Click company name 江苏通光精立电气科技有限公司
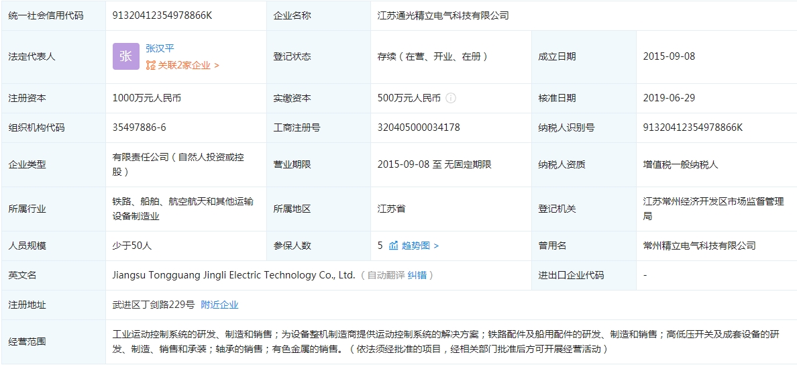 [443, 15]
